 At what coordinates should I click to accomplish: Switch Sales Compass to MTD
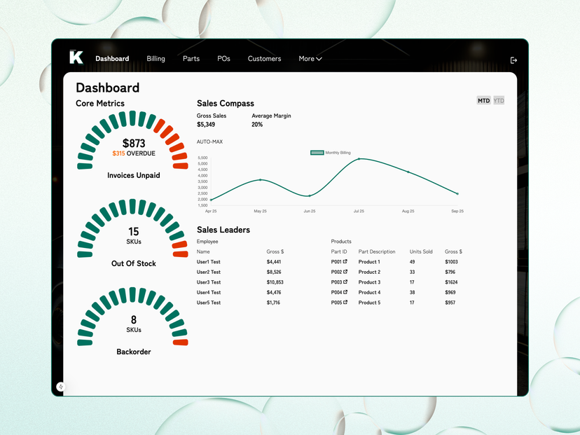pos(483,101)
